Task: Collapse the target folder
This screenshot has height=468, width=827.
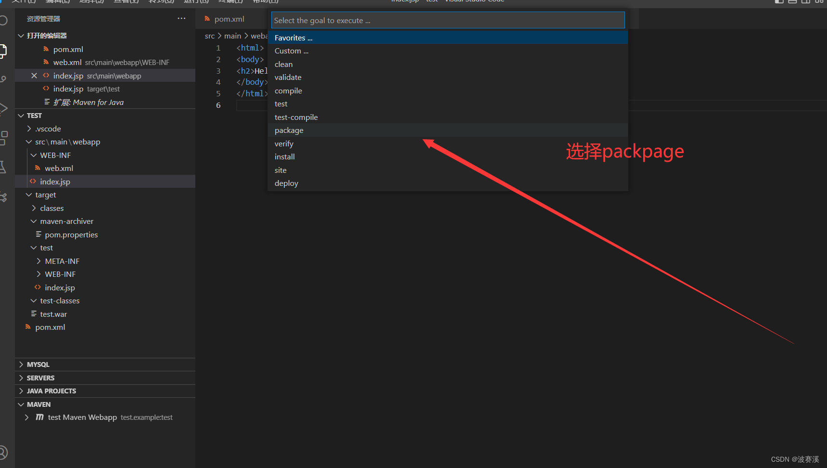Action: 29,195
